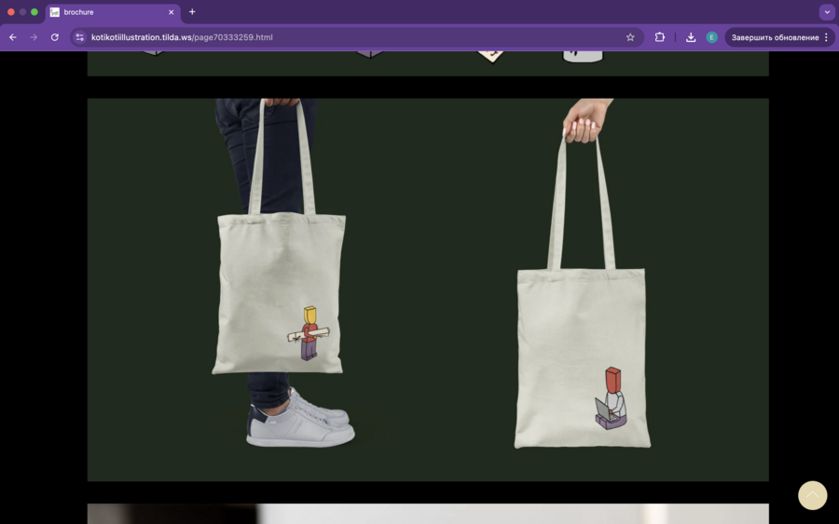This screenshot has height=524, width=839.
Task: View site information icon in address bar
Action: 80,37
